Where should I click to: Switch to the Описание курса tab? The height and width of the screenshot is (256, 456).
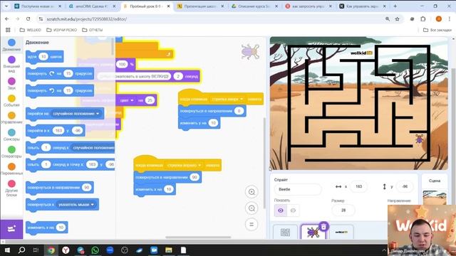(254, 6)
